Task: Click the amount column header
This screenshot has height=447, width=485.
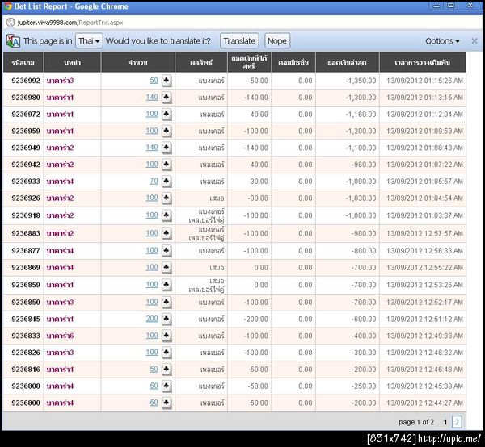Action: click(138, 62)
